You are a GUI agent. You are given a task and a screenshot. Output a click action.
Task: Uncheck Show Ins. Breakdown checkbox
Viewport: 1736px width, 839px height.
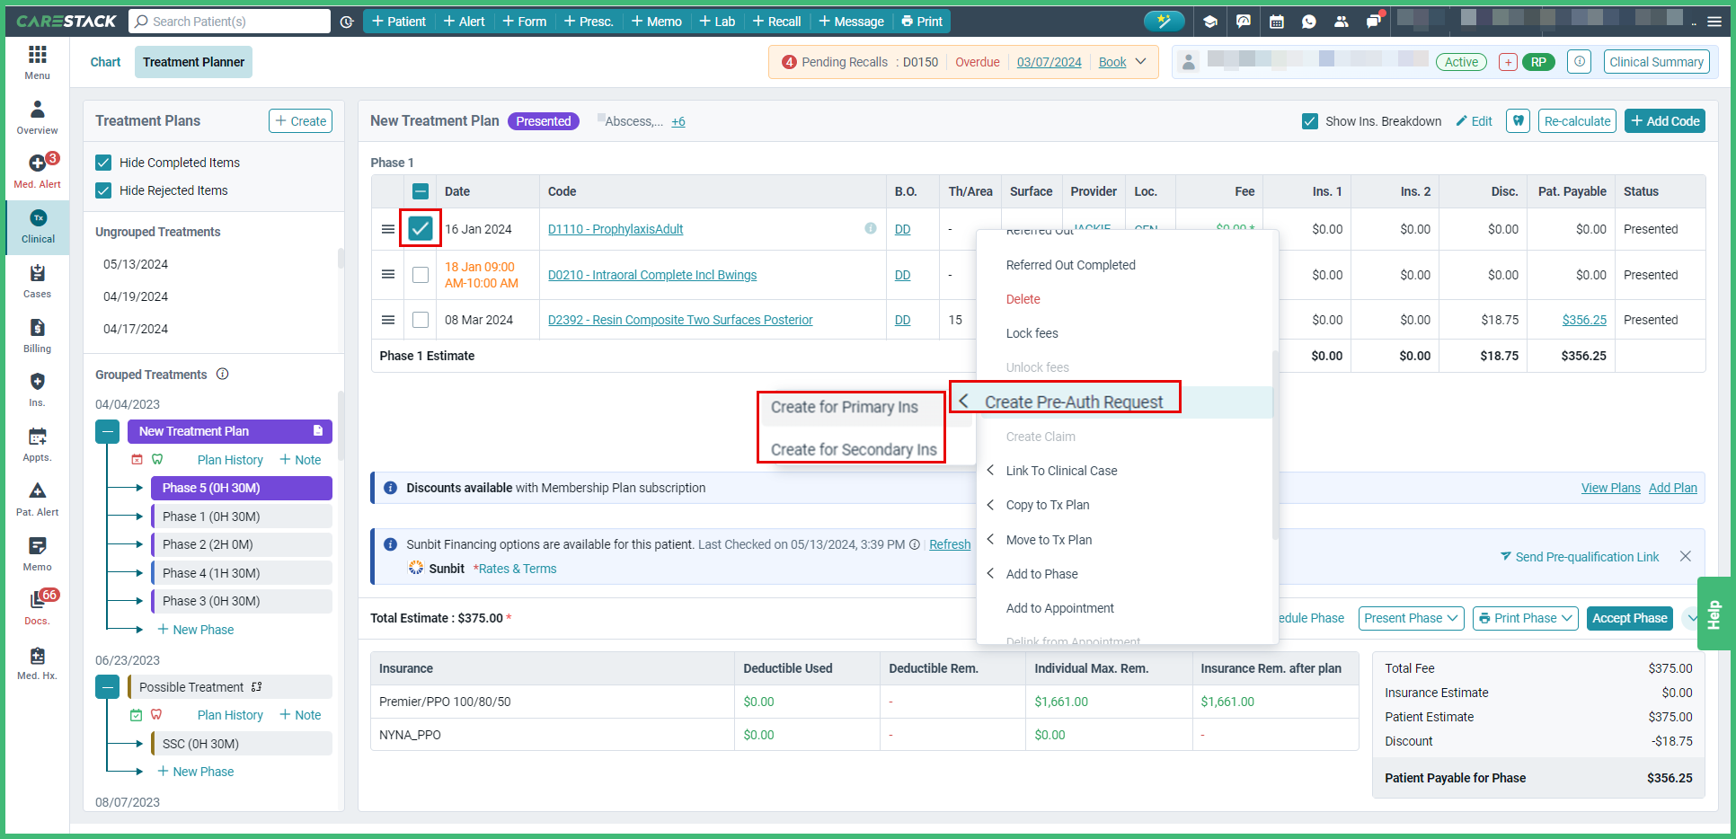pyautogui.click(x=1309, y=121)
